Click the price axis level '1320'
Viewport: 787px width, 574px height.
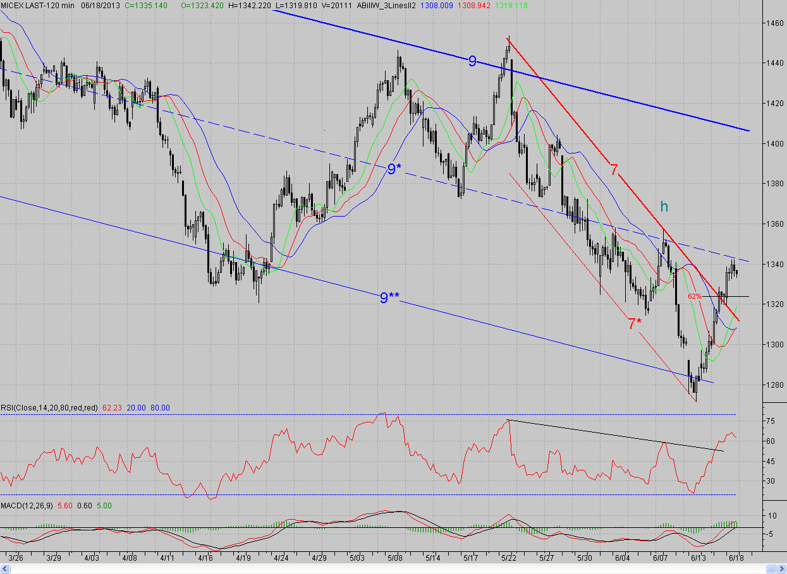click(x=774, y=304)
